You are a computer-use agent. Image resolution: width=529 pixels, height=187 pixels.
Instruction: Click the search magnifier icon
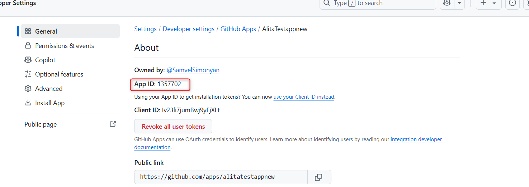(x=326, y=3)
